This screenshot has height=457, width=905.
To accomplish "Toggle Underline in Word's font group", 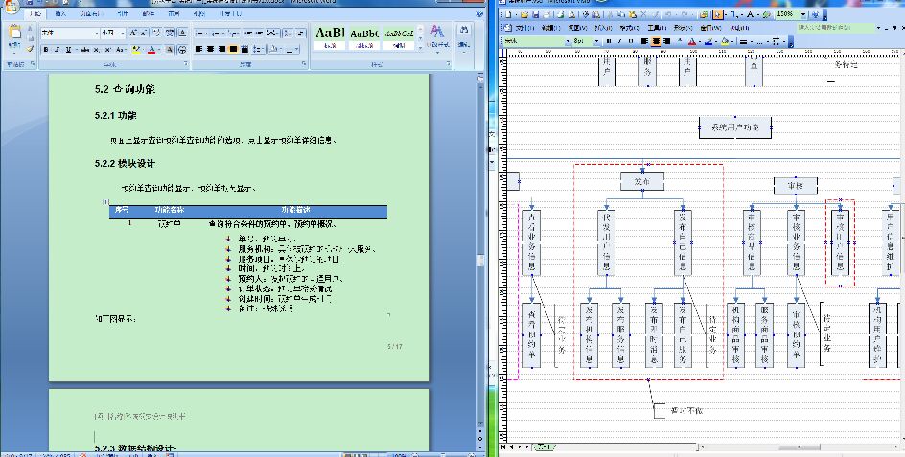I will coord(67,49).
